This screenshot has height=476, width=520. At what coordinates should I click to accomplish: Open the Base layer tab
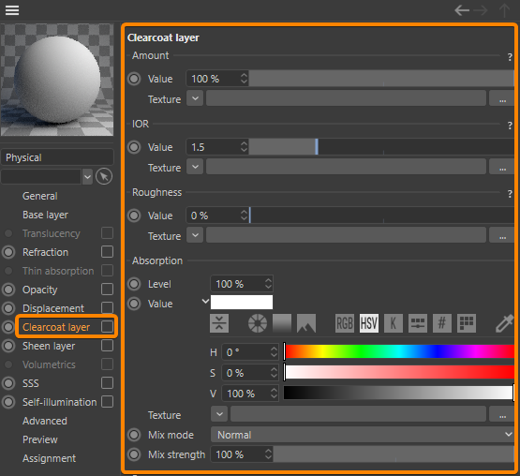[45, 215]
